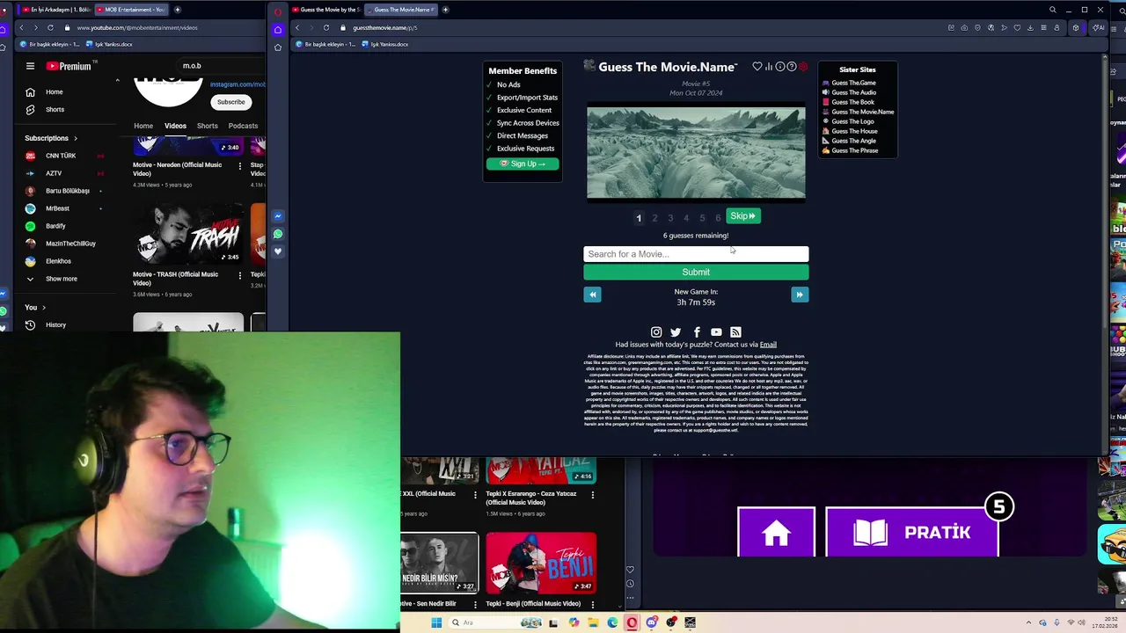1126x633 pixels.
Task: Switch to the 'En İyi Arkadaşım' browser tab
Action: (x=55, y=10)
